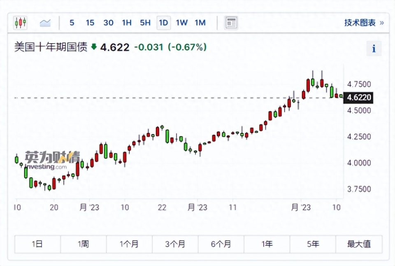
Task: Select the 5H interval
Action: (145, 23)
